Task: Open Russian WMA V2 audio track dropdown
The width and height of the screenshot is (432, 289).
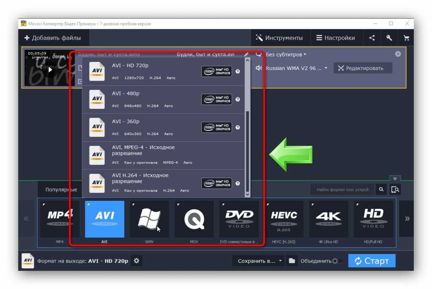Action: (296, 68)
